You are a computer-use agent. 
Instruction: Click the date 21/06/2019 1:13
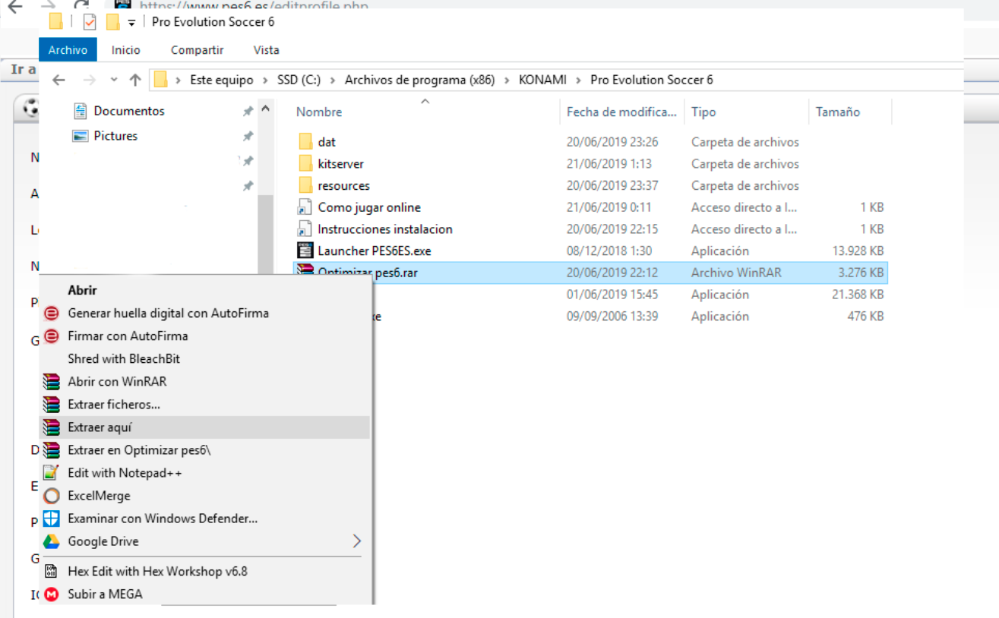pyautogui.click(x=609, y=163)
